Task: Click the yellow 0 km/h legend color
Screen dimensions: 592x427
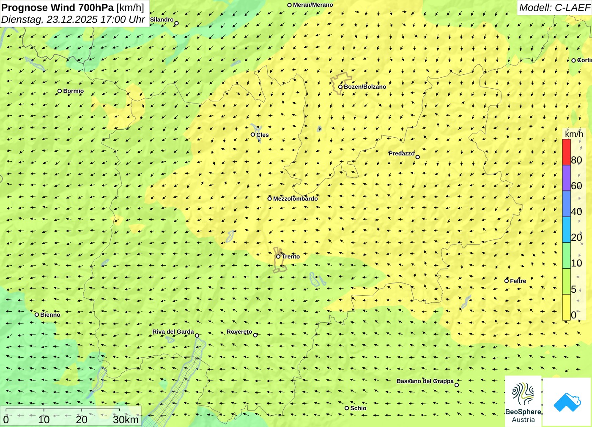Action: click(x=566, y=307)
